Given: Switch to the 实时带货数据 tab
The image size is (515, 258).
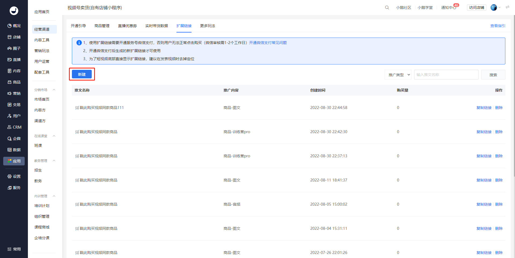Looking at the screenshot, I should click(x=157, y=26).
